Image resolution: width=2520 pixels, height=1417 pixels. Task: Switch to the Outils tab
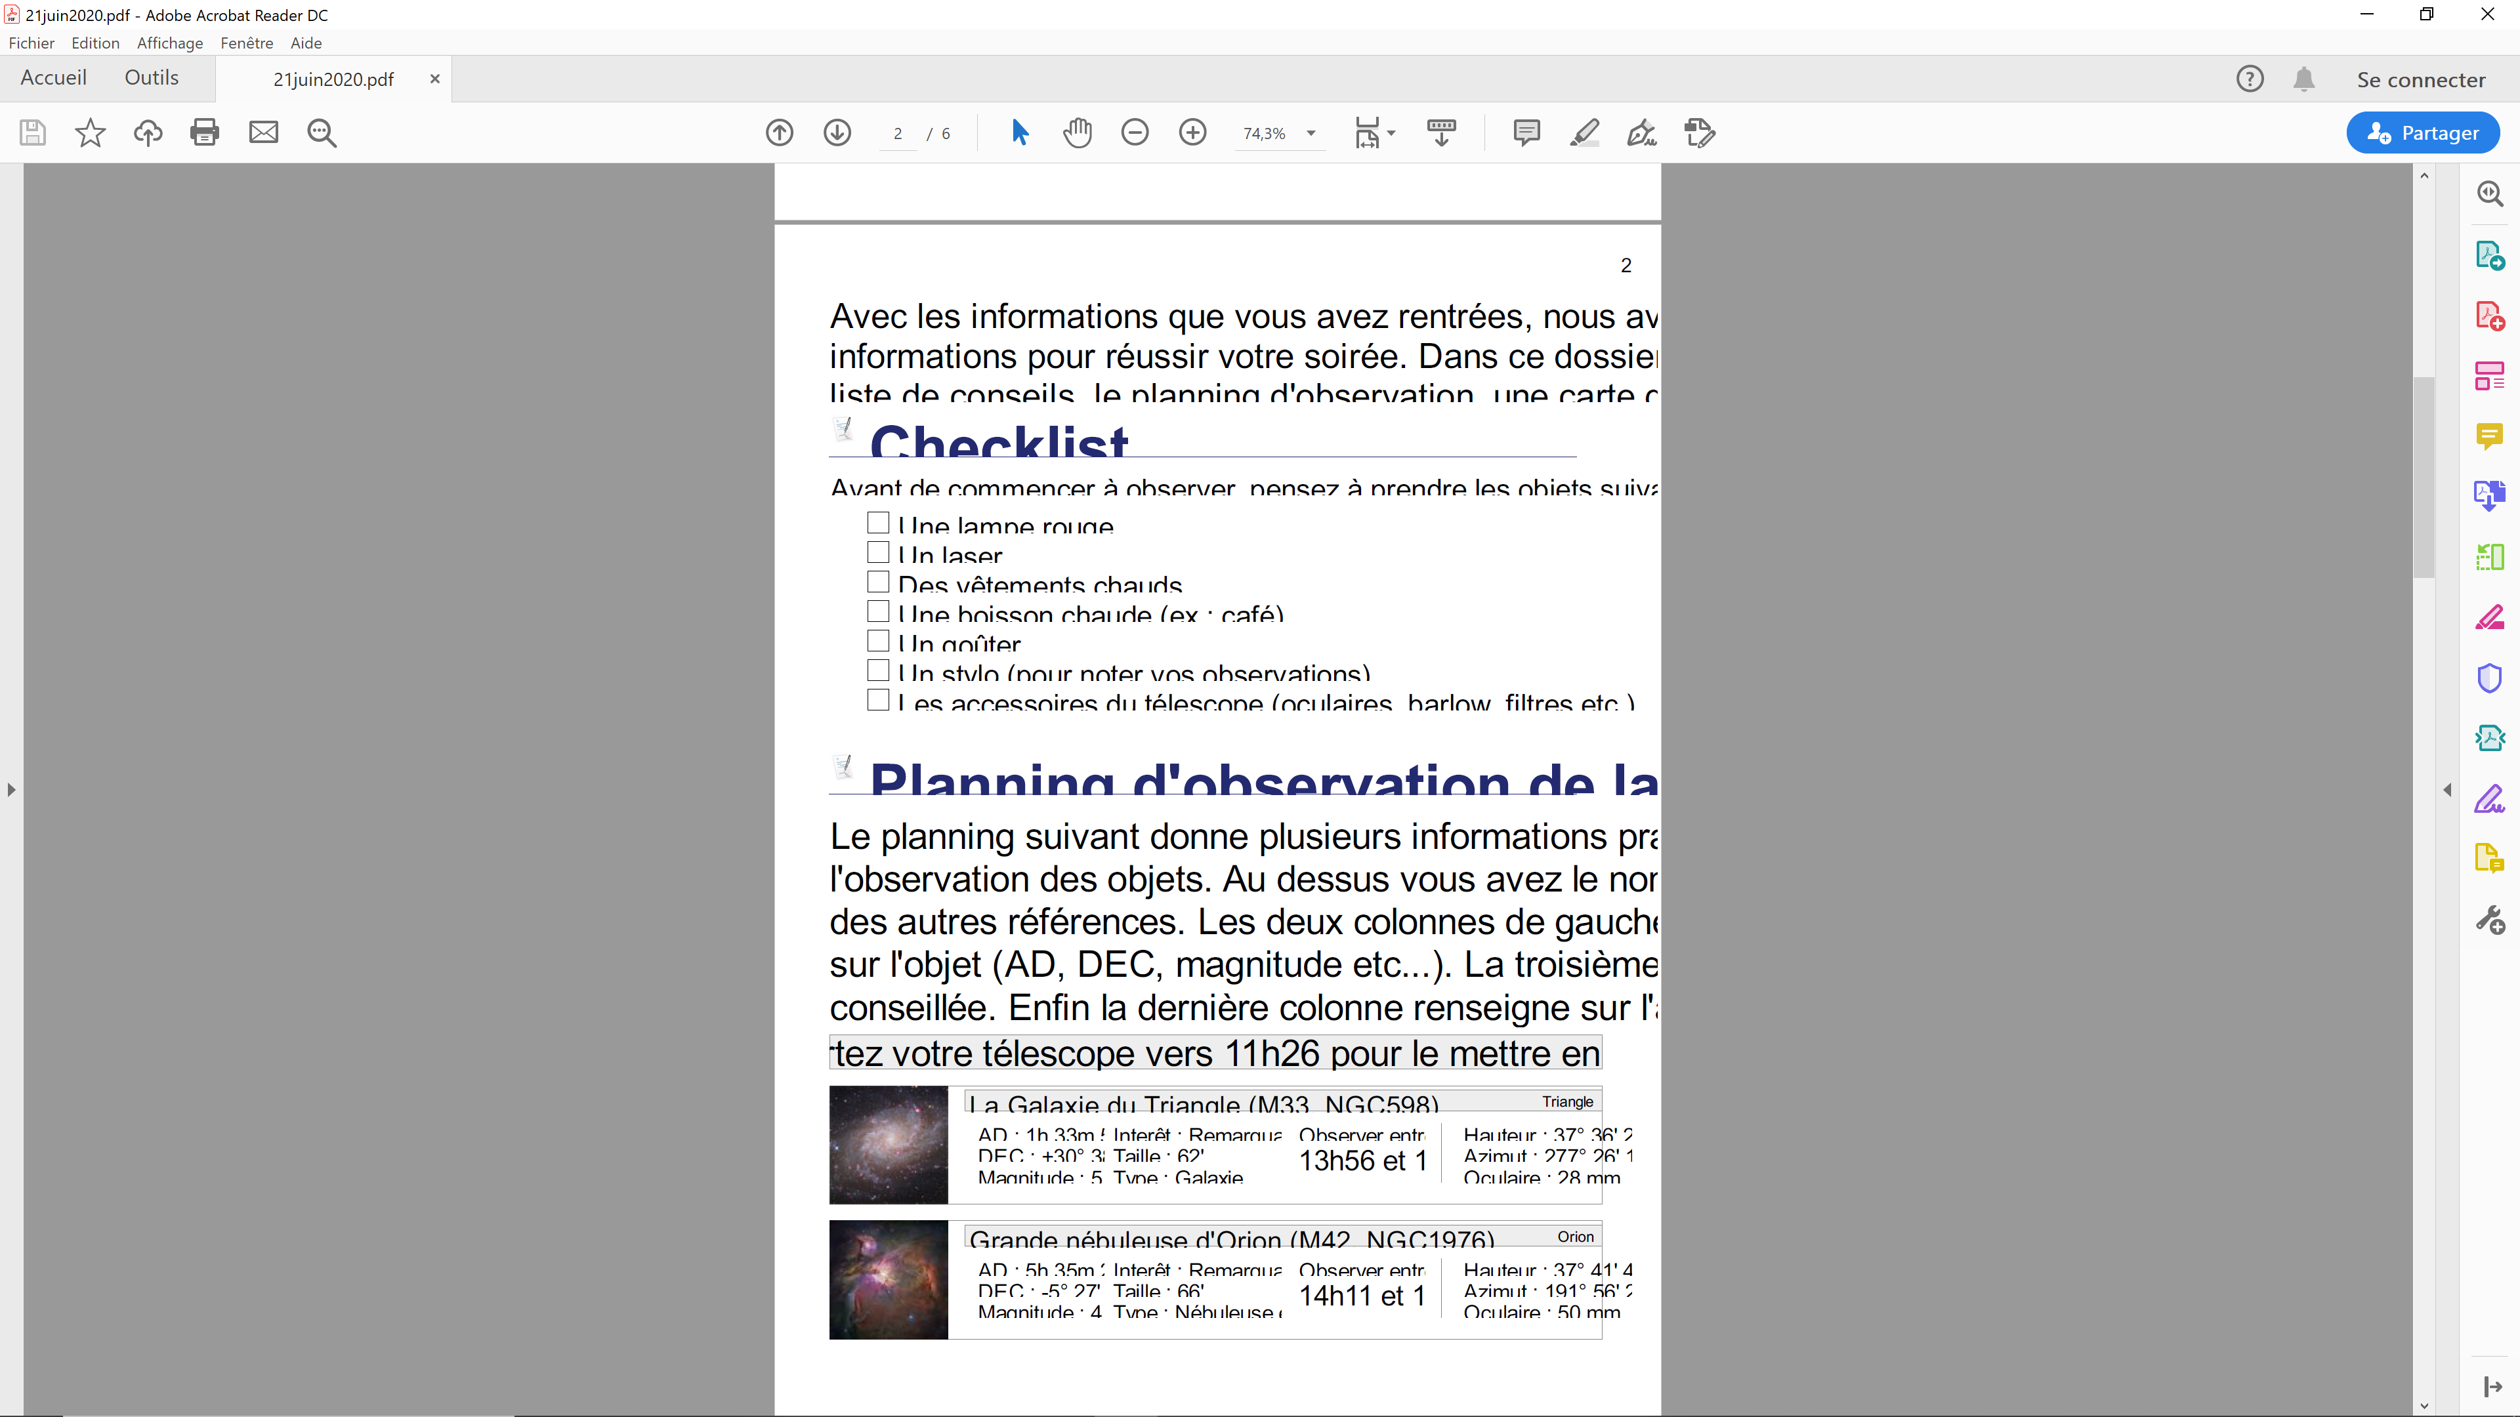click(x=152, y=78)
